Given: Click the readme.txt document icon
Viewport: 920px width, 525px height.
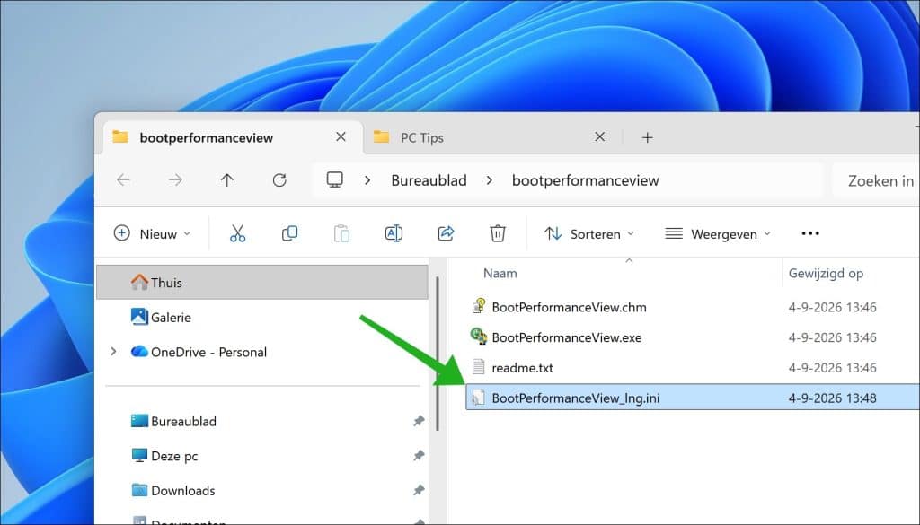Looking at the screenshot, I should pyautogui.click(x=479, y=367).
